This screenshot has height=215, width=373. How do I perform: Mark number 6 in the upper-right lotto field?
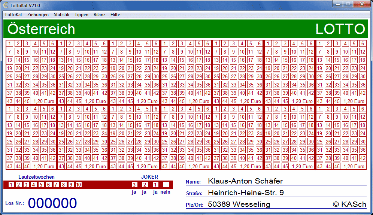click(x=363, y=43)
